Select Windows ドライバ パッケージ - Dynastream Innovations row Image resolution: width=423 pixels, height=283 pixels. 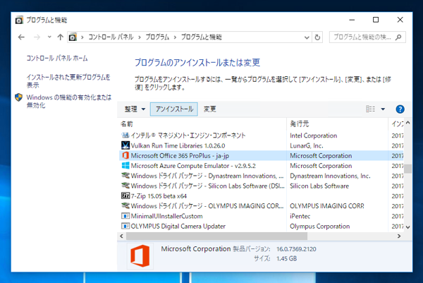pos(261,176)
